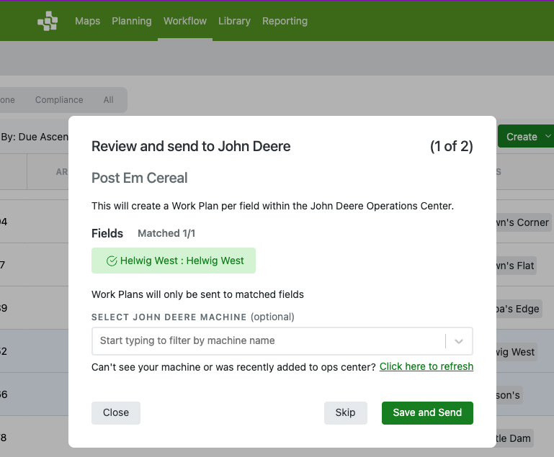Image resolution: width=554 pixels, height=457 pixels.
Task: Close the John Deere review dialog
Action: [x=116, y=412]
